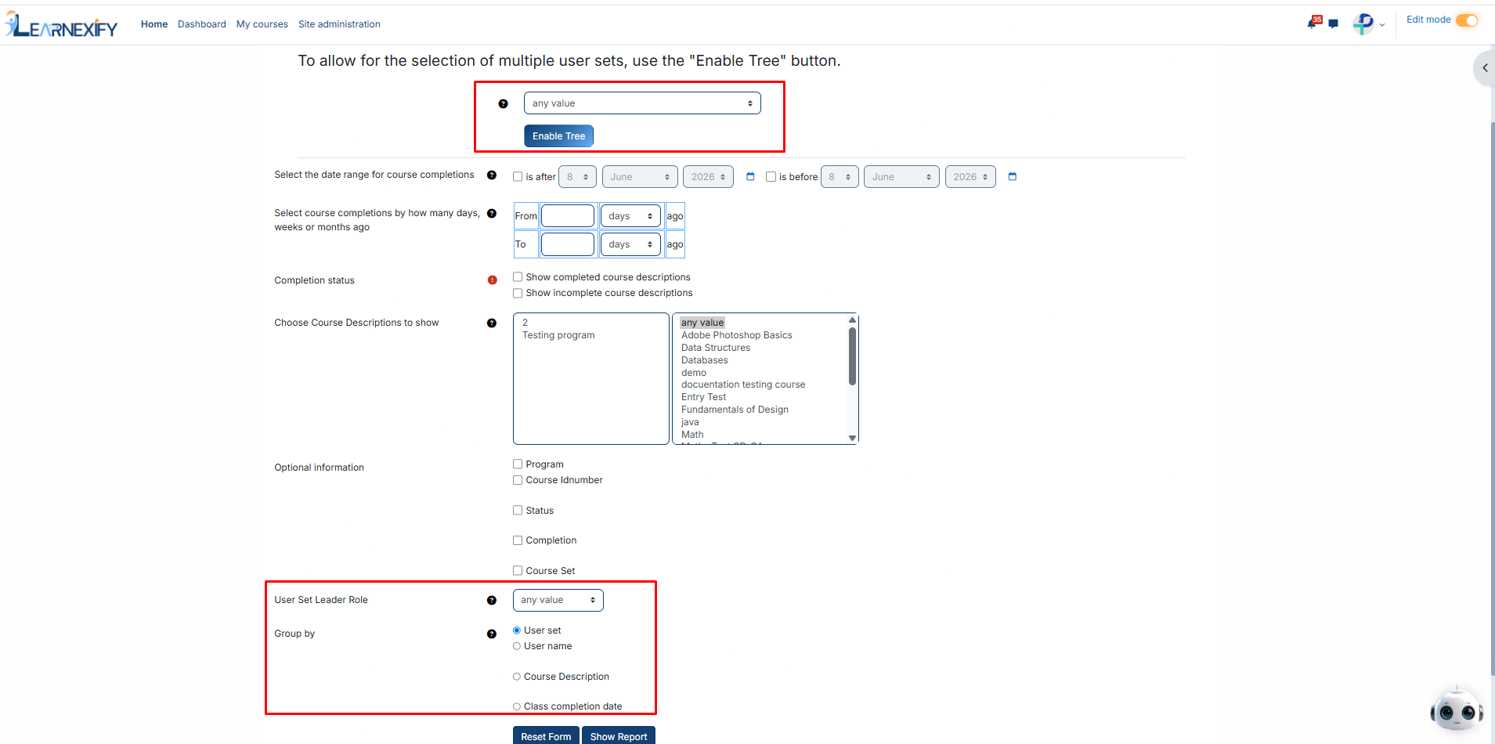Click the Show Report button

619,736
